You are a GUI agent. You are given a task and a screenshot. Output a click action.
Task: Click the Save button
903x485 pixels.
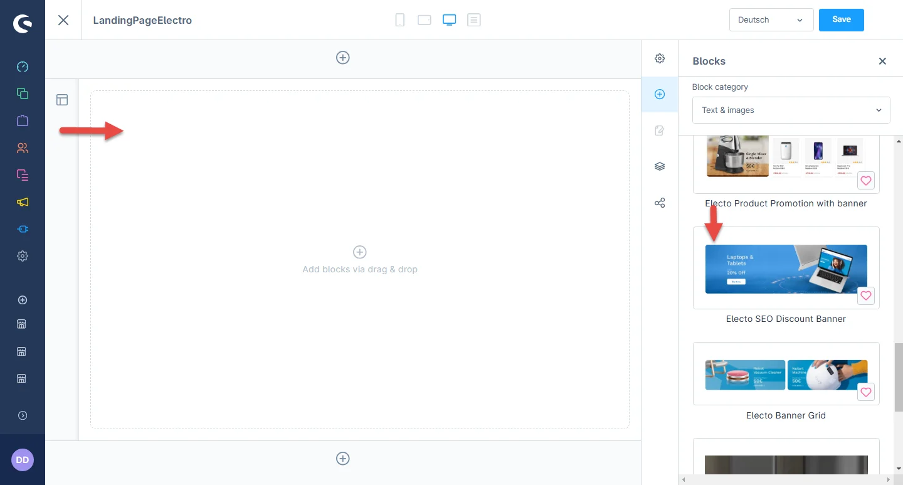click(841, 19)
